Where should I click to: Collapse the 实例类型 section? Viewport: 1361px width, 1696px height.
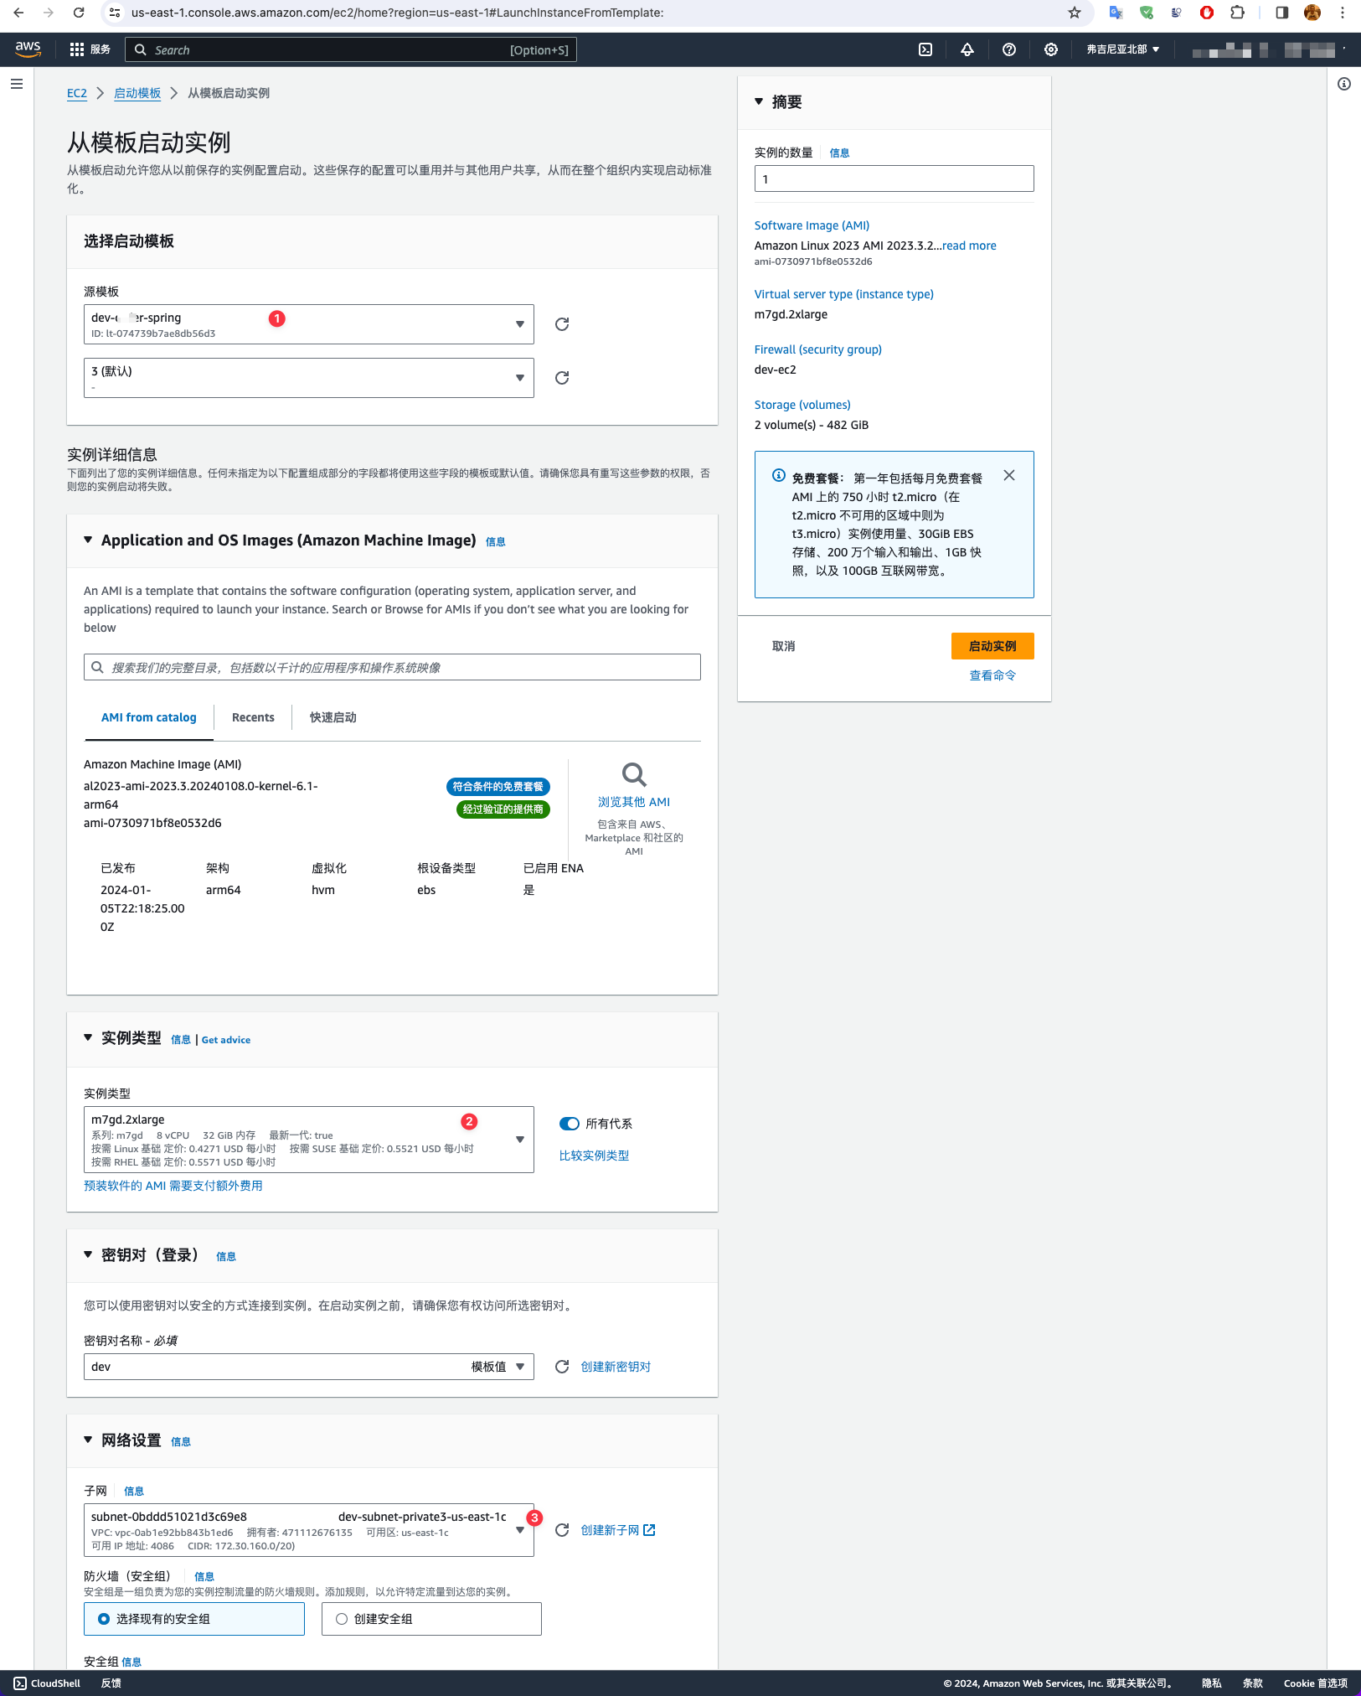(x=88, y=1037)
